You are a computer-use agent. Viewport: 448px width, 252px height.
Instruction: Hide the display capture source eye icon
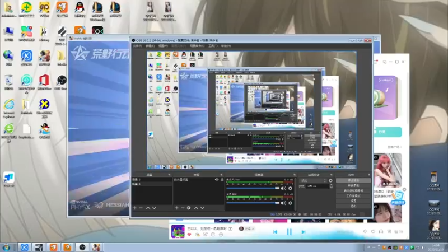pos(217,179)
